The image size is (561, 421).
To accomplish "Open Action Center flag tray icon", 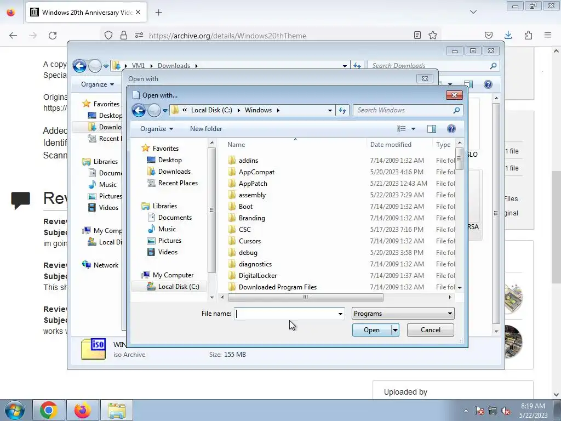I will click(x=479, y=411).
